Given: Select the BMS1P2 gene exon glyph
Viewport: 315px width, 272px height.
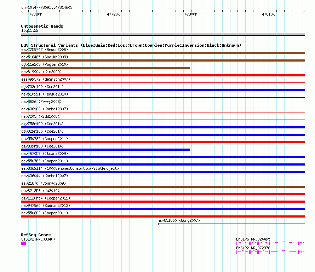Looking at the screenshot, I should point(271,252).
